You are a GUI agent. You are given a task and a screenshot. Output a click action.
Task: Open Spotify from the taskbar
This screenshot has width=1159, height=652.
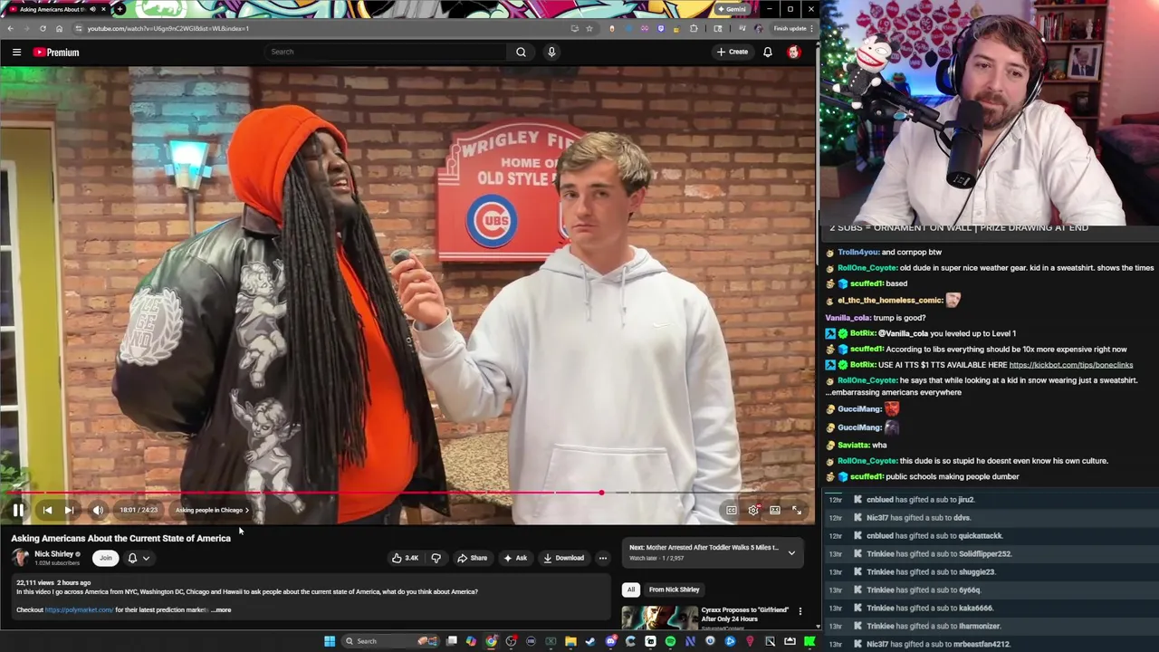coord(670,641)
